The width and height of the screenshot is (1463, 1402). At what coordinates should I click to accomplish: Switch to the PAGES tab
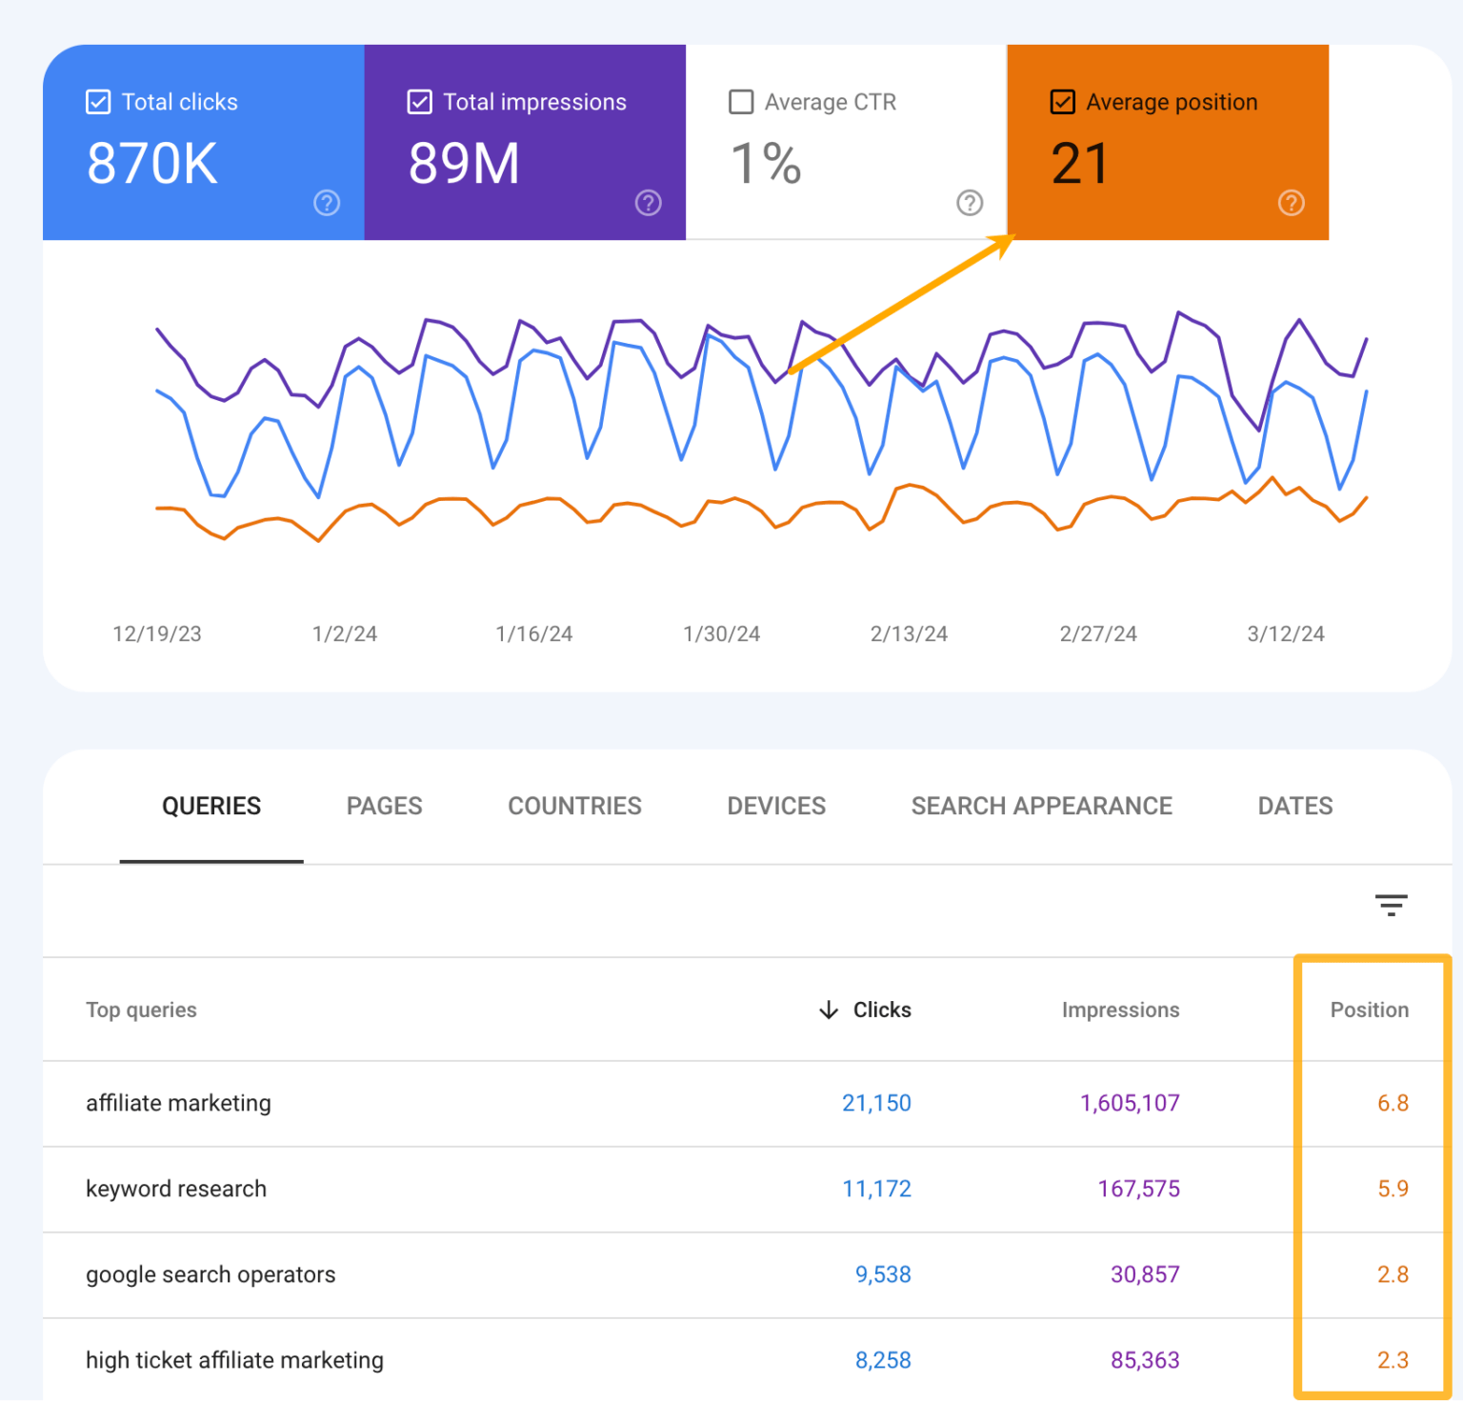[x=384, y=806]
